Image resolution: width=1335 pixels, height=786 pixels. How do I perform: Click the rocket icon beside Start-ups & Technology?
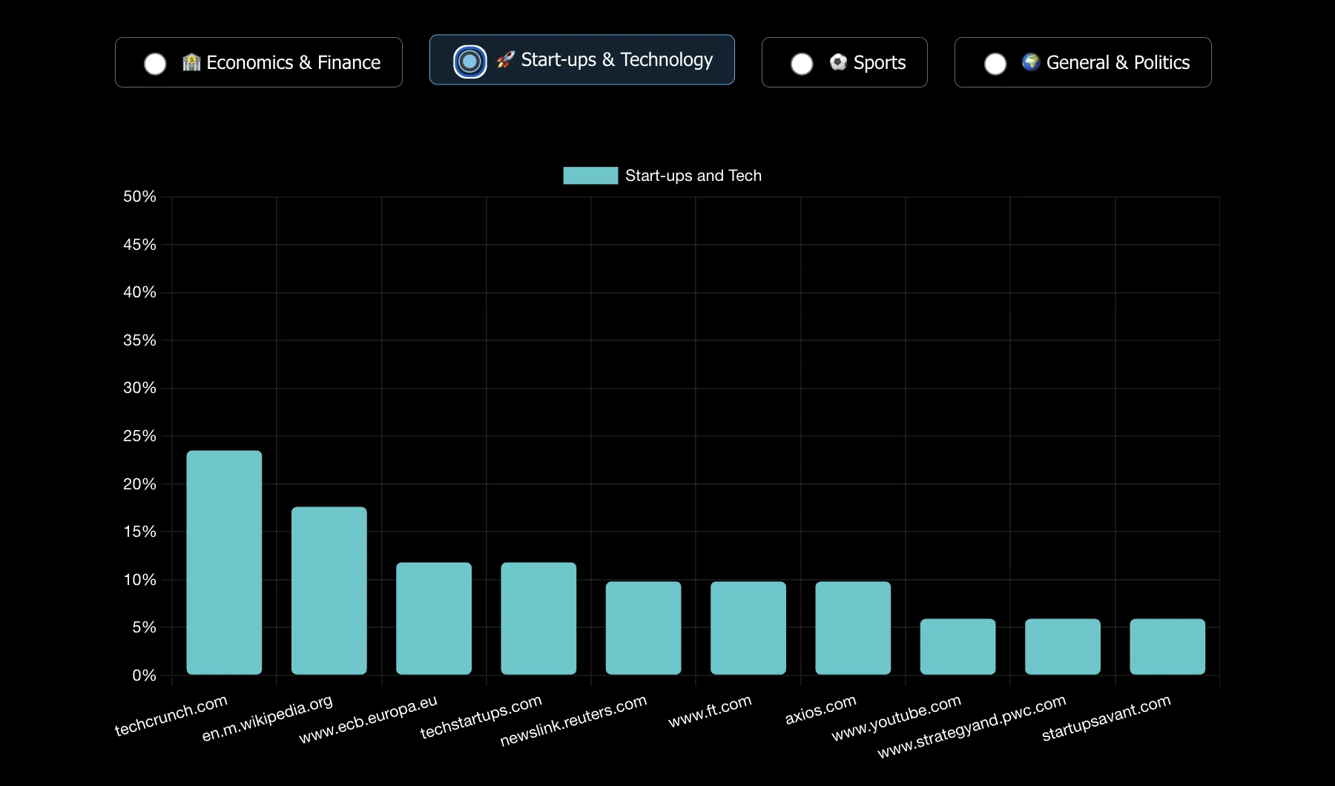(505, 59)
